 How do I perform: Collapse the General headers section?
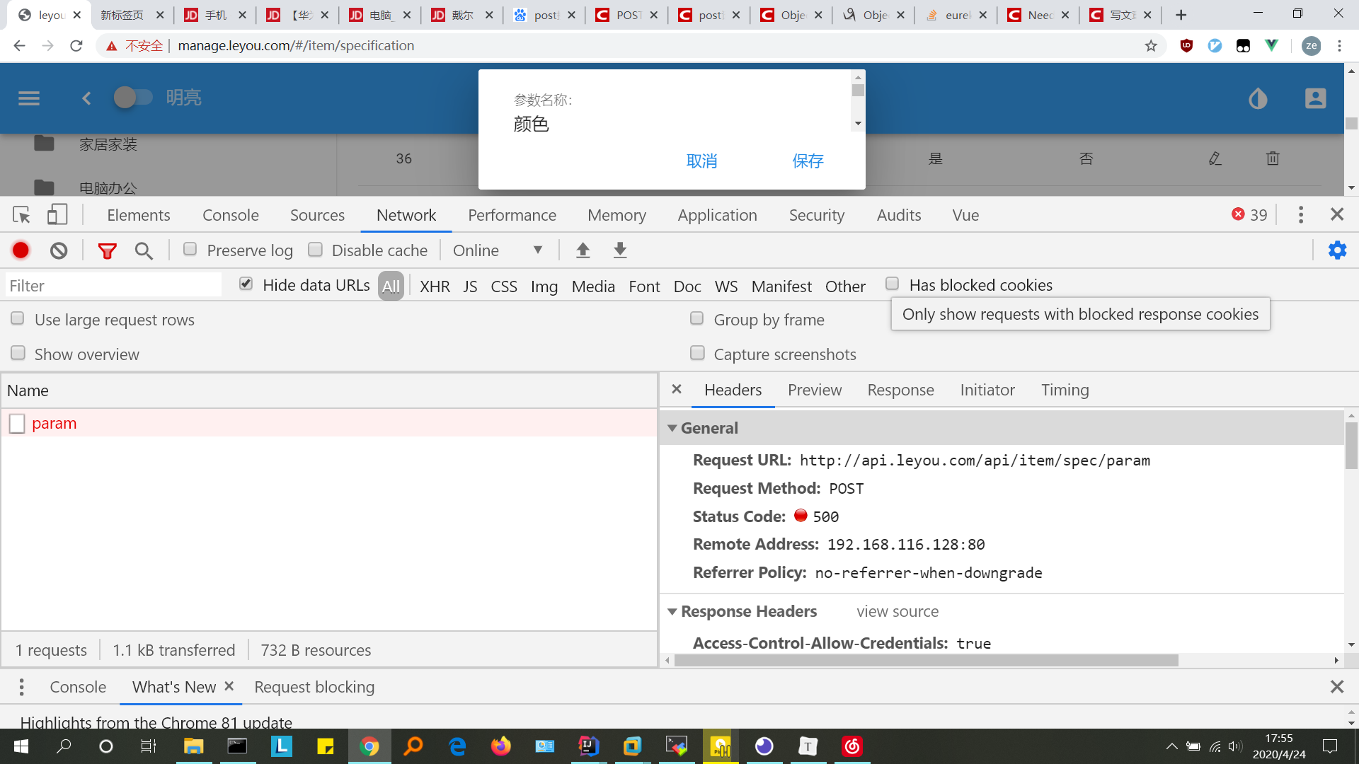click(x=672, y=429)
